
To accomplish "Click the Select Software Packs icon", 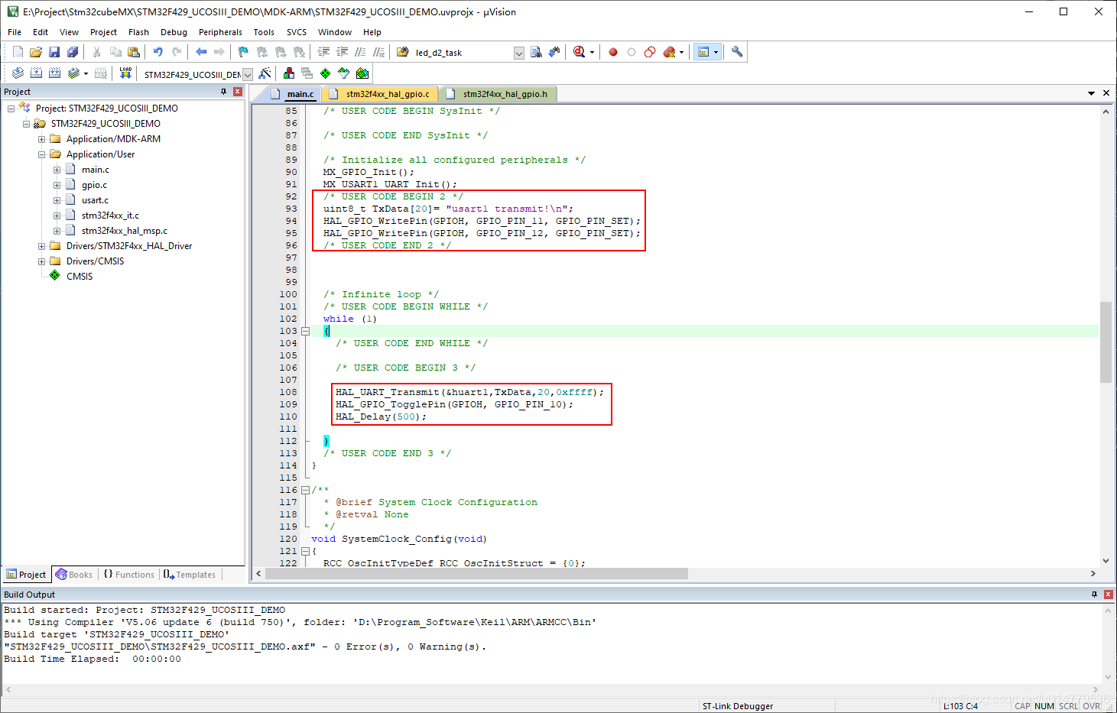I will point(344,73).
